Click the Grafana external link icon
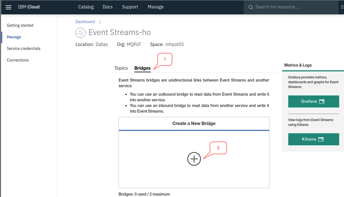This screenshot has height=197, width=344. pos(322,102)
